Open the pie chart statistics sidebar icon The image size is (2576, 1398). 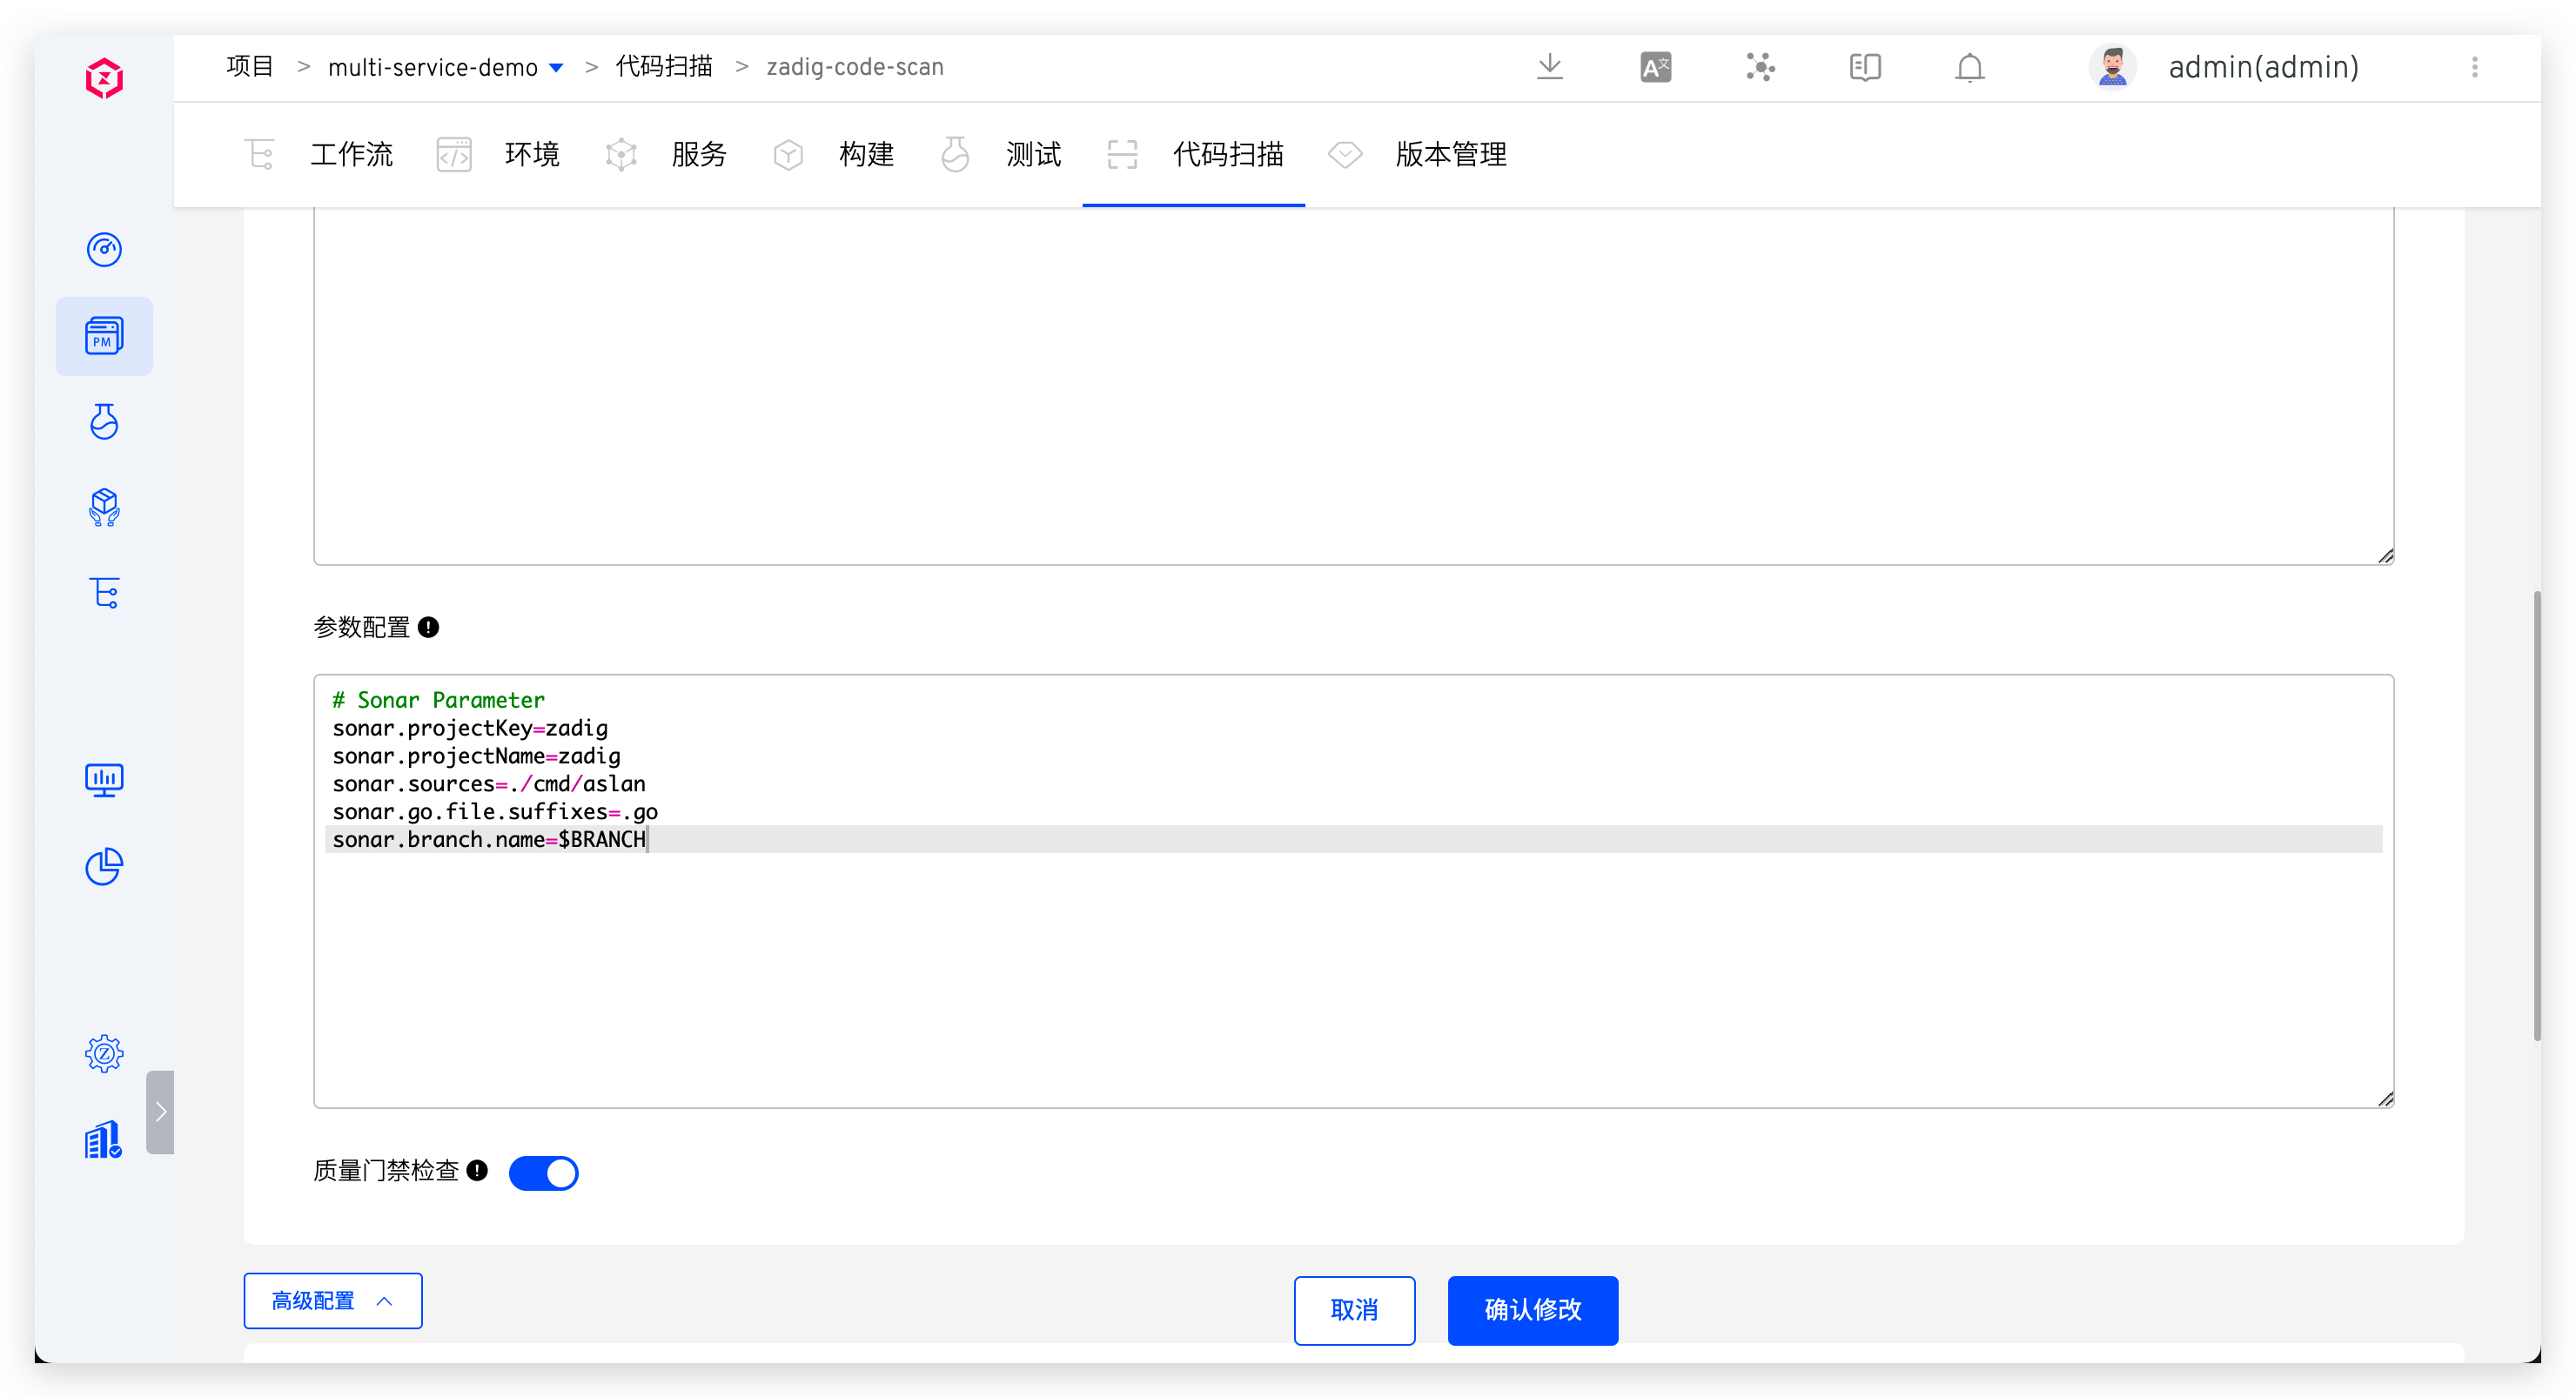point(104,867)
